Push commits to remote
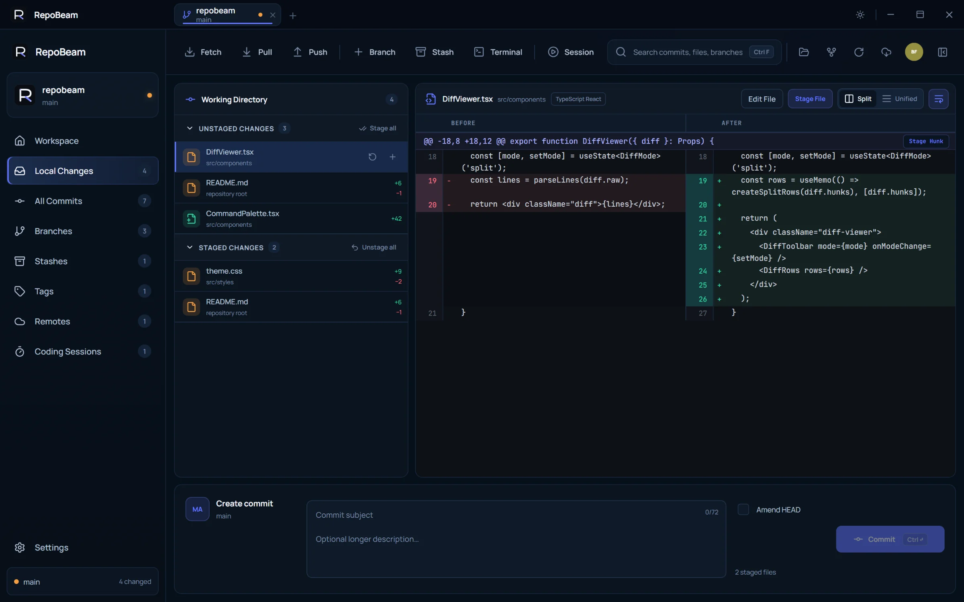The width and height of the screenshot is (964, 602). [310, 52]
